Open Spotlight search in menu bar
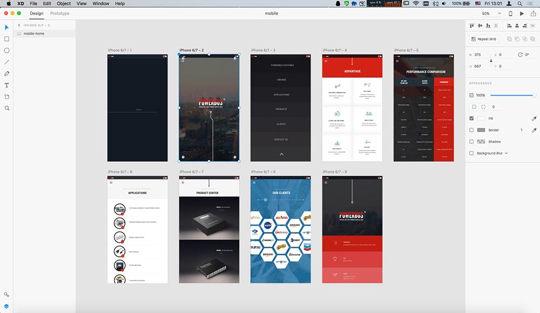 tap(519, 3)
